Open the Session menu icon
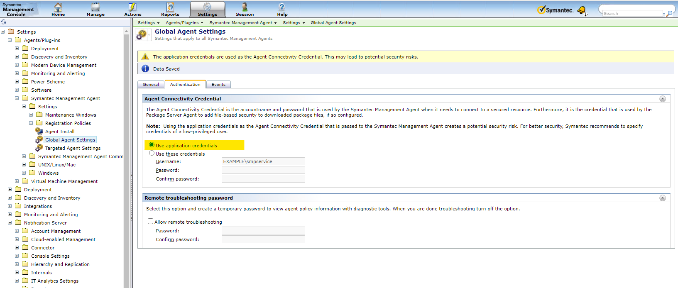This screenshot has width=678, height=288. click(245, 9)
